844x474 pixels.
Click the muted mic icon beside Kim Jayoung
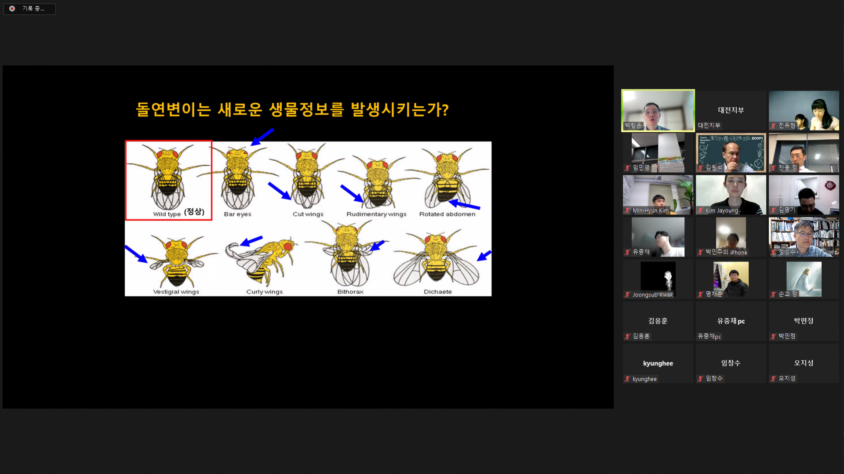tap(701, 210)
